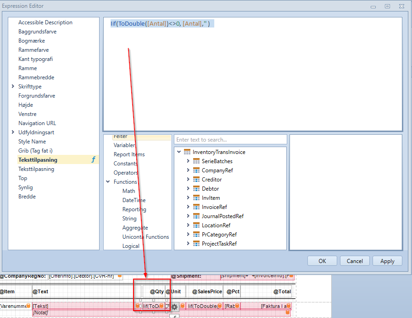412x318 pixels.
Task: Click function icon next to Teksttilpasning
Action: pyautogui.click(x=94, y=159)
